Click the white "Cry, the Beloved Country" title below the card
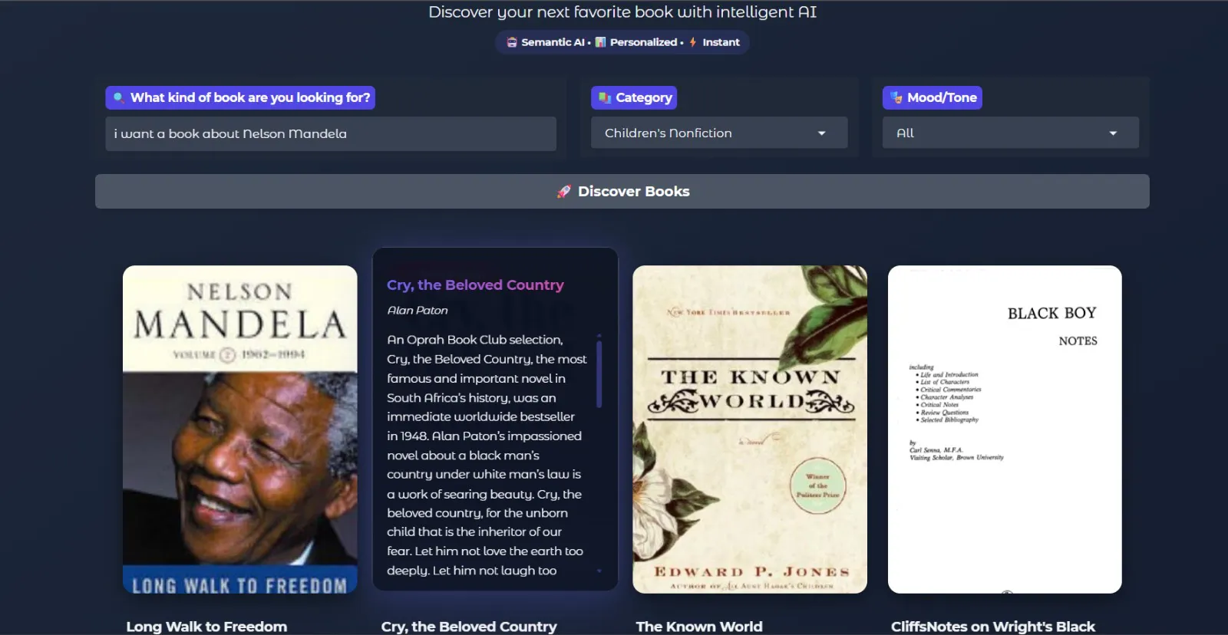This screenshot has width=1228, height=635. tap(469, 627)
